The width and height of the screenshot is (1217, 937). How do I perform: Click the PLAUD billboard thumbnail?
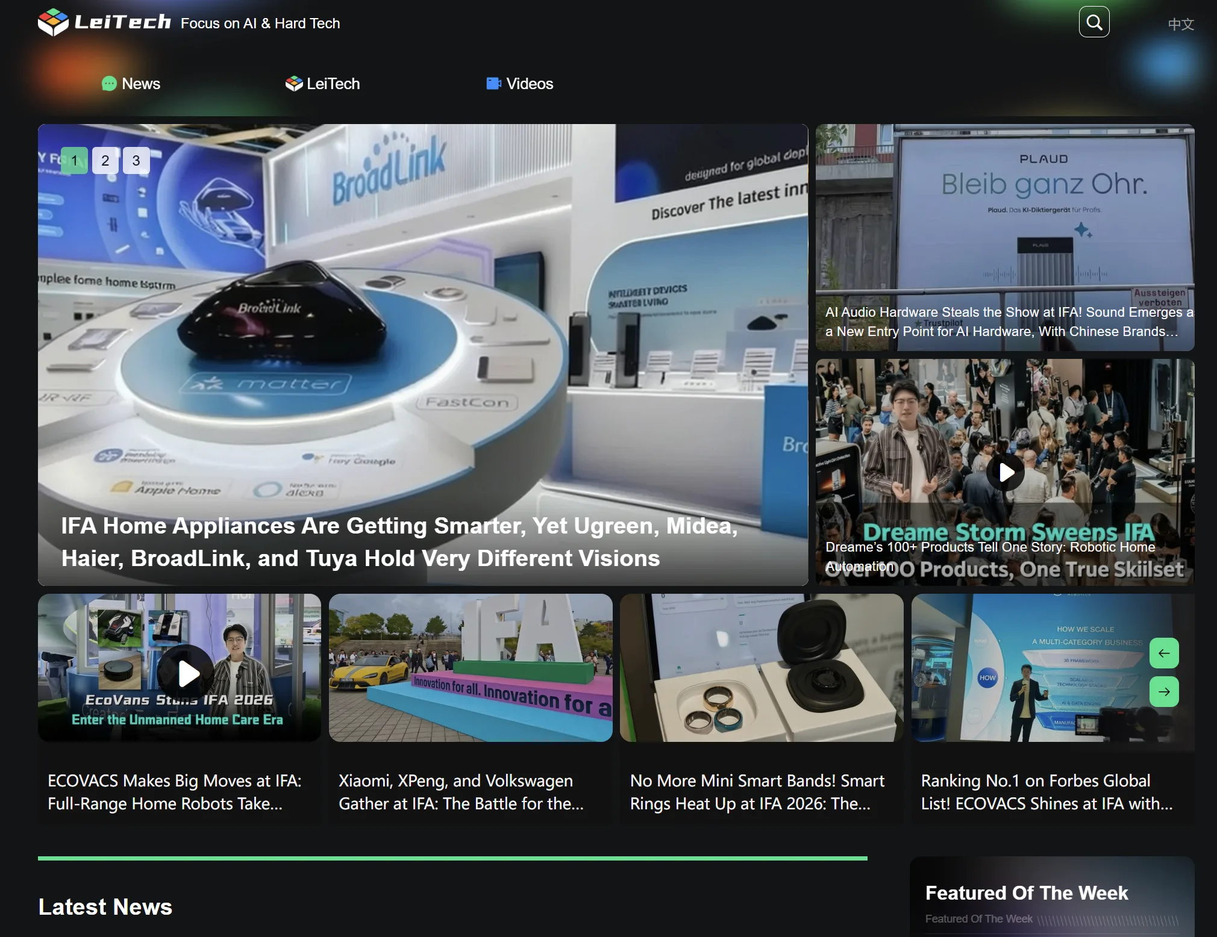pos(1005,237)
